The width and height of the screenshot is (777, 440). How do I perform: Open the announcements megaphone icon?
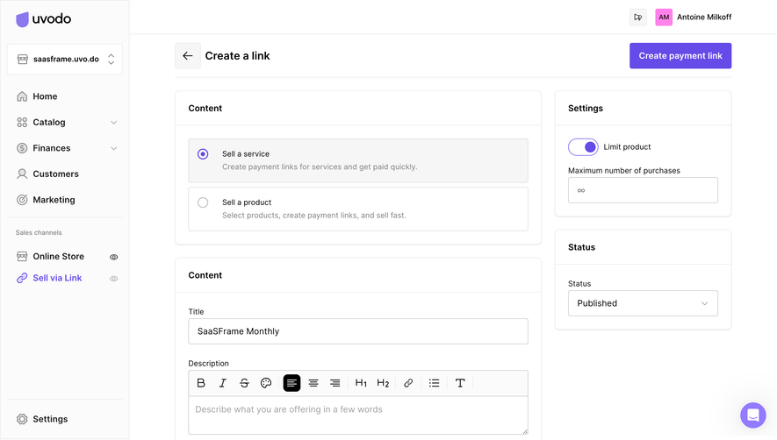(637, 18)
